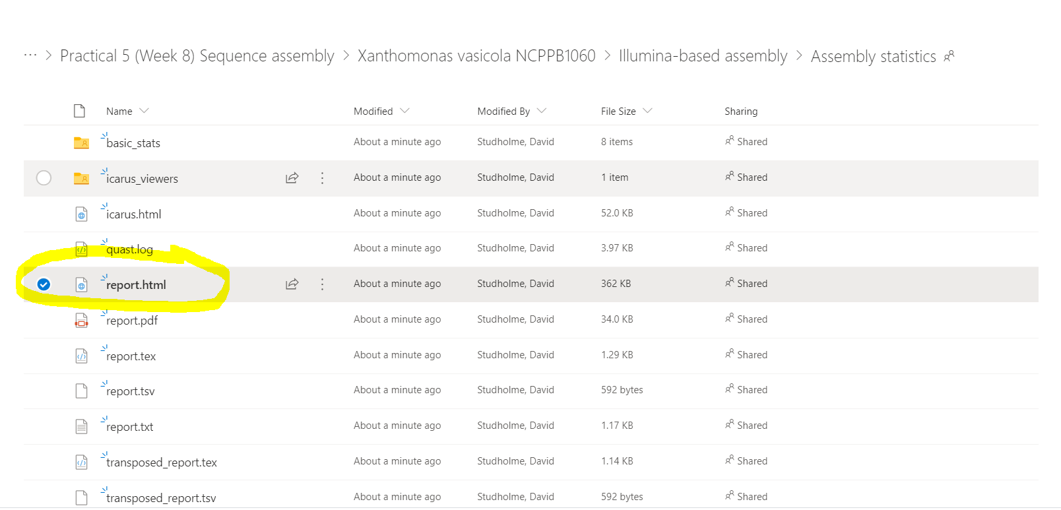Open more actions menu for report.html
Viewport: 1061px width, 510px height.
point(322,284)
